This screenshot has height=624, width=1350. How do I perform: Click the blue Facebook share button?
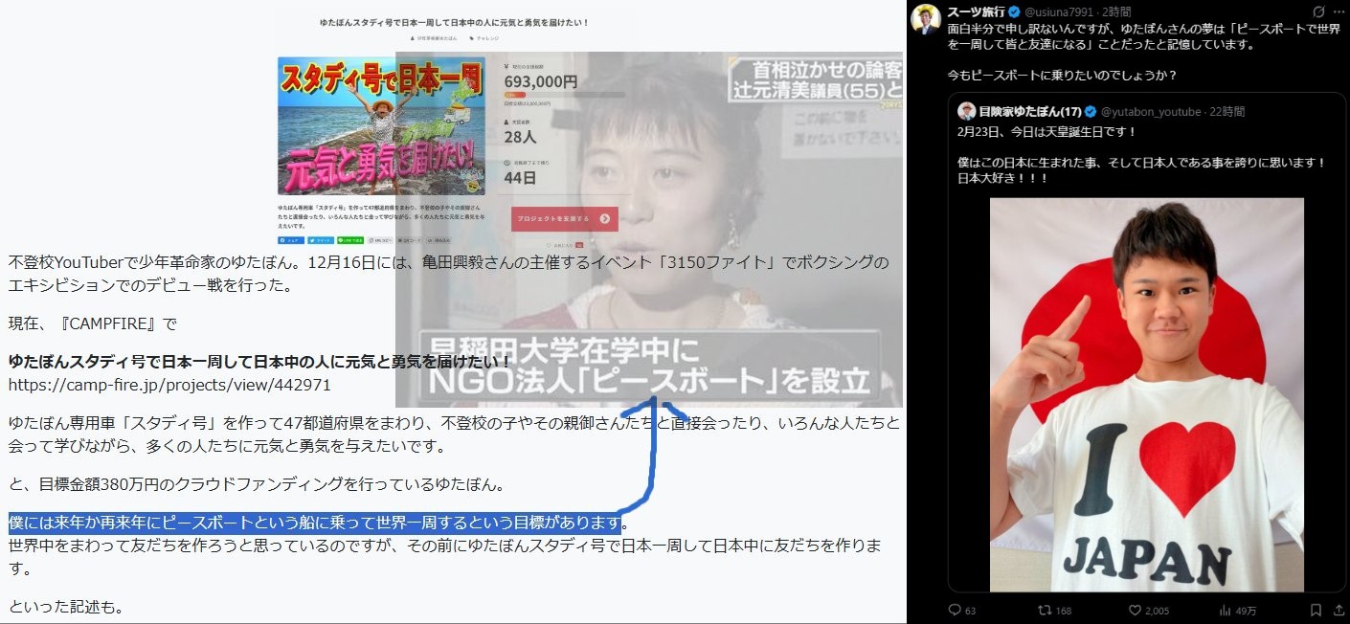click(291, 239)
